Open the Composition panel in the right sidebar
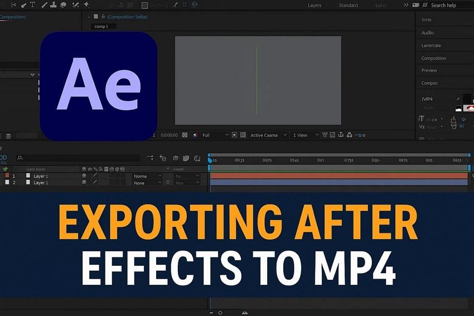This screenshot has height=316, width=474. pyautogui.click(x=433, y=58)
